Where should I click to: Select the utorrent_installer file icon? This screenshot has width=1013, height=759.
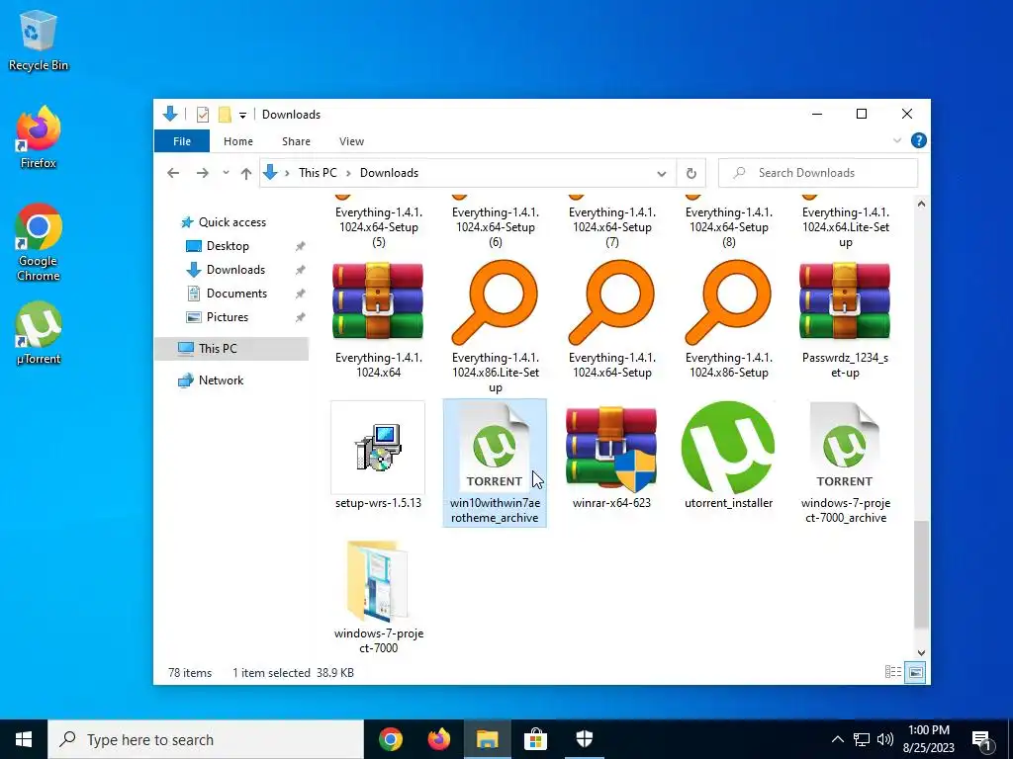click(728, 448)
